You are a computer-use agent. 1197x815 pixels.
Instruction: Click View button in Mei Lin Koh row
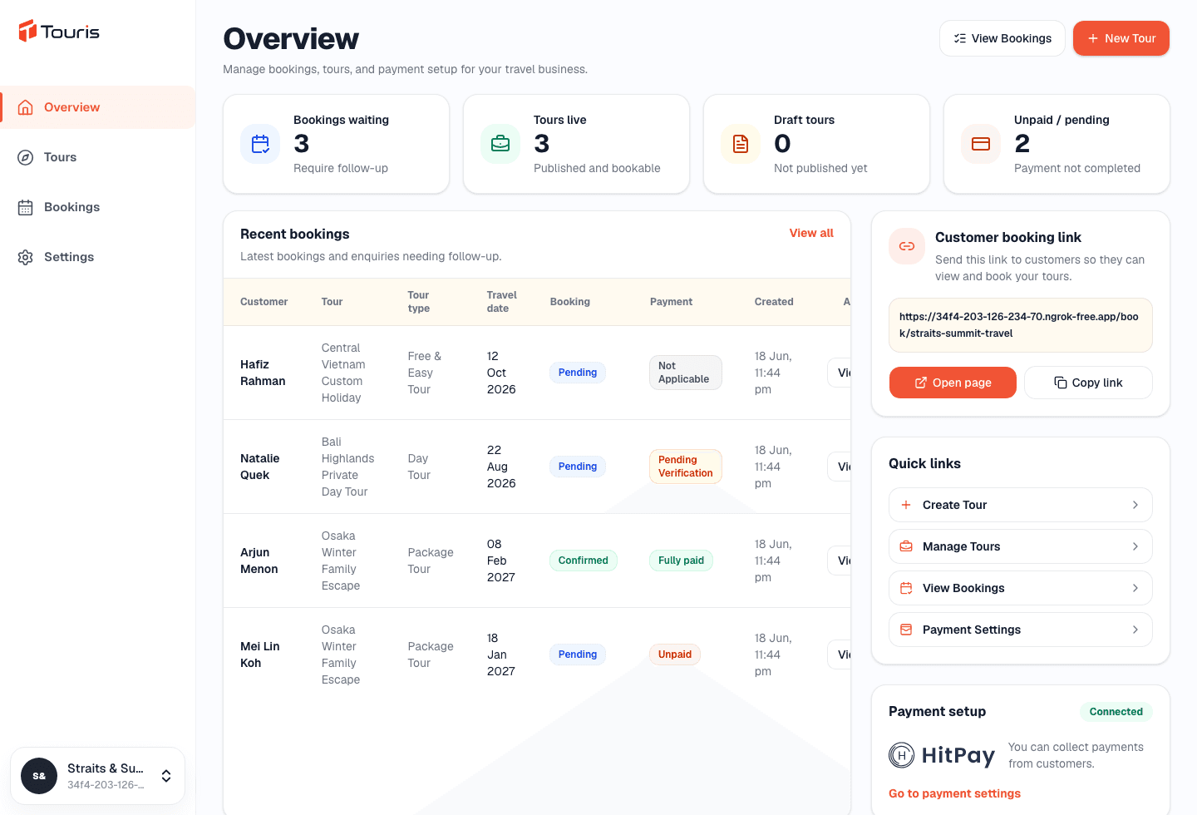(840, 654)
